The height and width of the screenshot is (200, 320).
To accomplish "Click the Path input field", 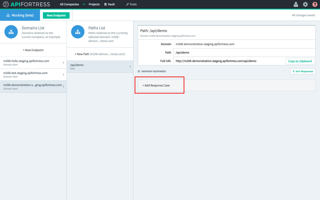I will point(244,52).
